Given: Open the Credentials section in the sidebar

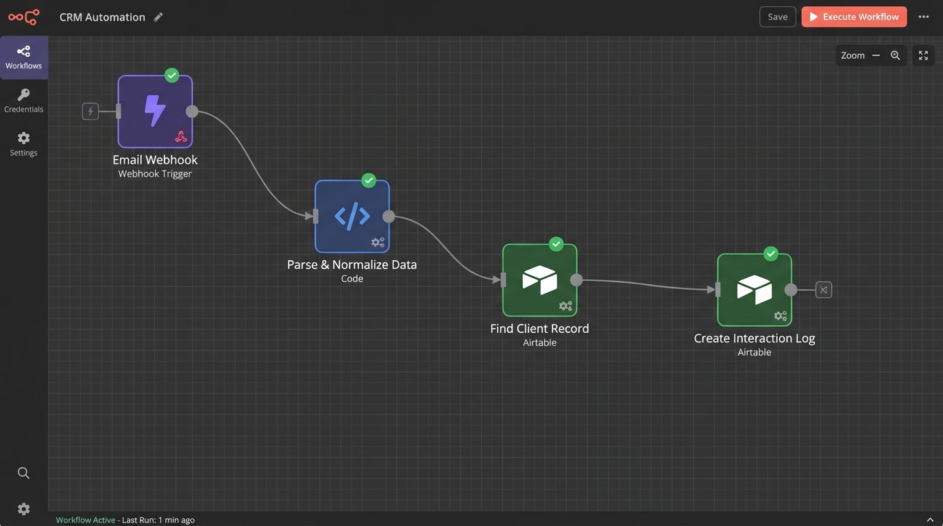Looking at the screenshot, I should tap(23, 100).
